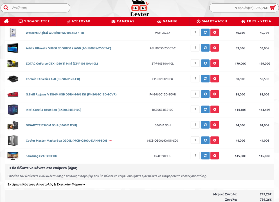
Task: Update quantity for ZOTAC GeForce GTX 1050 Ti
Action: pos(205,63)
